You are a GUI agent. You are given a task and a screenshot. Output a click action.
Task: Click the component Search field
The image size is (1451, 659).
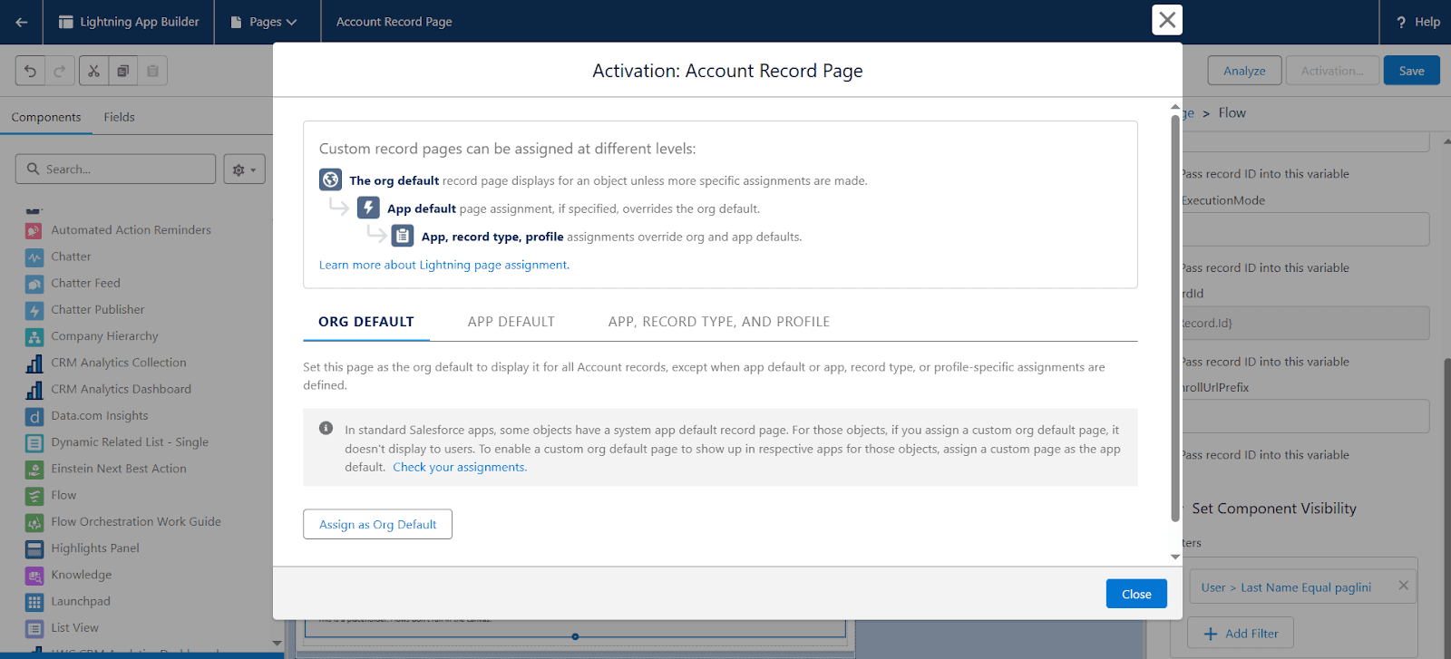pos(116,170)
